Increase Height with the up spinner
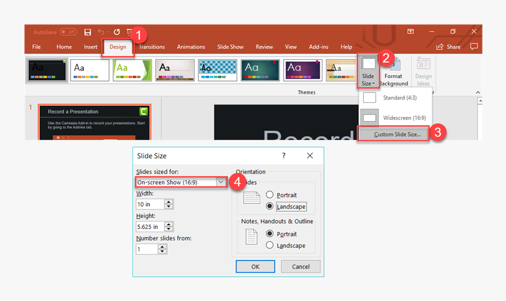The height and width of the screenshot is (301, 506). click(x=168, y=225)
